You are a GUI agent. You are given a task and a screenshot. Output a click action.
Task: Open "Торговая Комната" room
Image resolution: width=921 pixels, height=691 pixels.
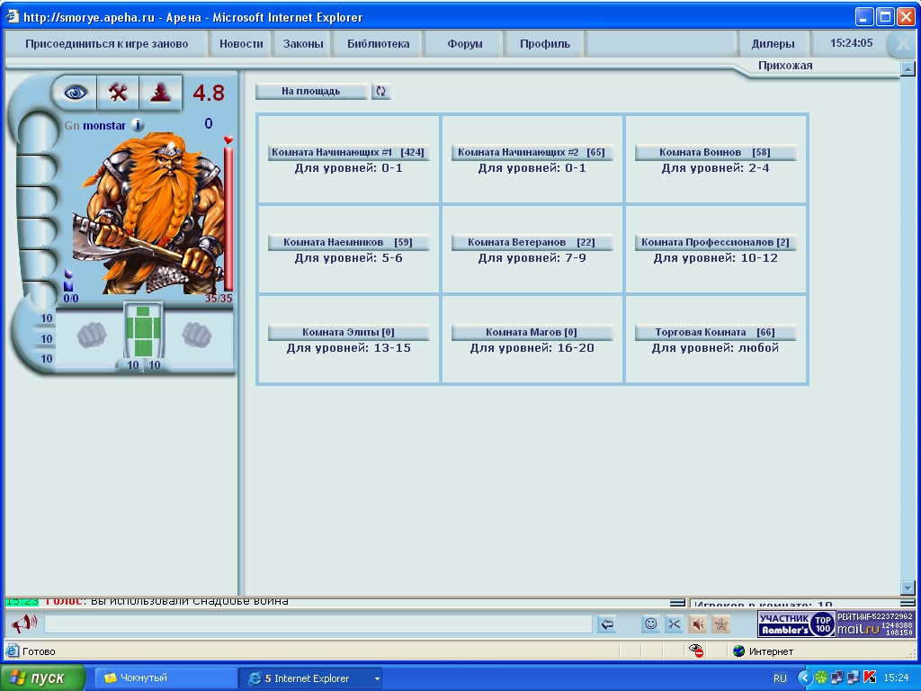[715, 332]
